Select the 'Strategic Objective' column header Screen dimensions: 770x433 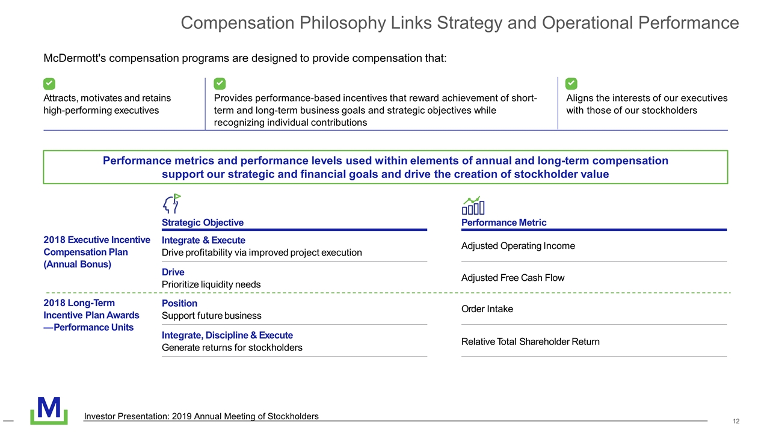pyautogui.click(x=203, y=223)
